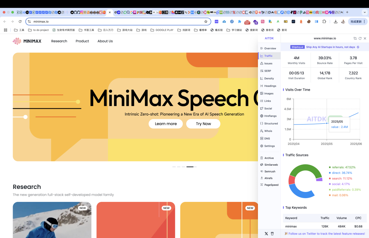369x238 pixels.
Task: Open the GOOGLE PLAY bookmarks folder
Action: (x=162, y=30)
